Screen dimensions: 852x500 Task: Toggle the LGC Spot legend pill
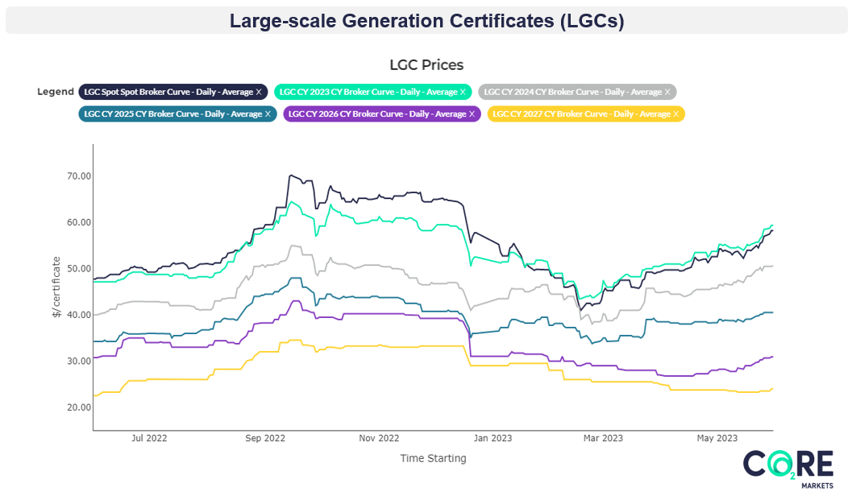(x=169, y=91)
